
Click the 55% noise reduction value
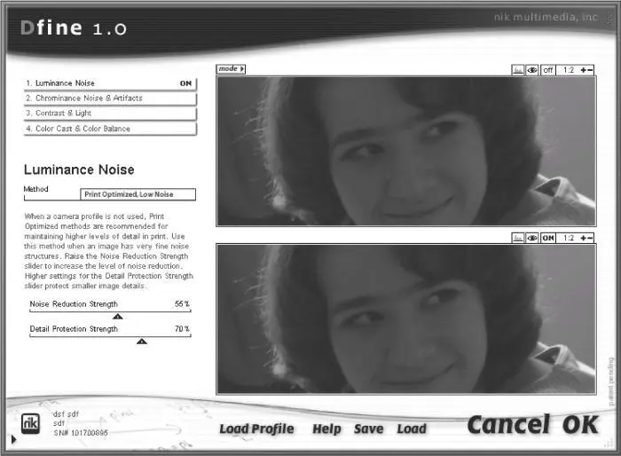[x=182, y=304]
